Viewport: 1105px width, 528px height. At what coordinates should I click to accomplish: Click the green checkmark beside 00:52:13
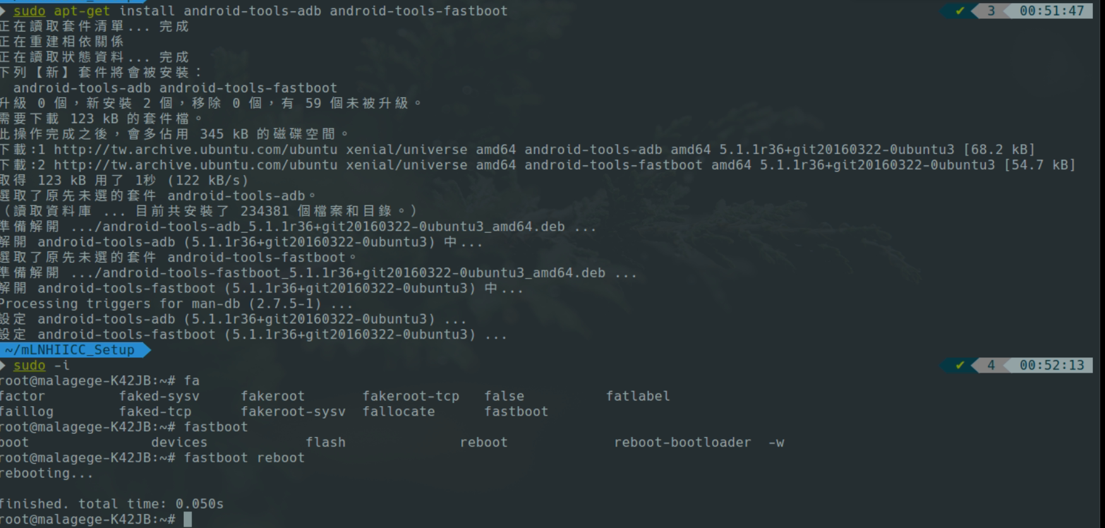click(x=960, y=365)
